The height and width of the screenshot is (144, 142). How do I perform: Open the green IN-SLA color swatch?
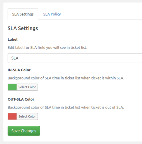point(12,87)
